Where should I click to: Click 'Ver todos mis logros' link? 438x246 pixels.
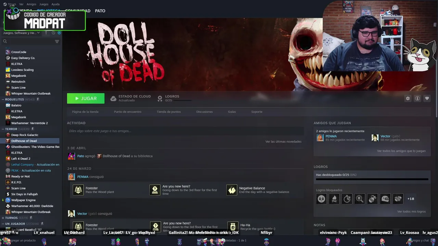click(x=411, y=211)
